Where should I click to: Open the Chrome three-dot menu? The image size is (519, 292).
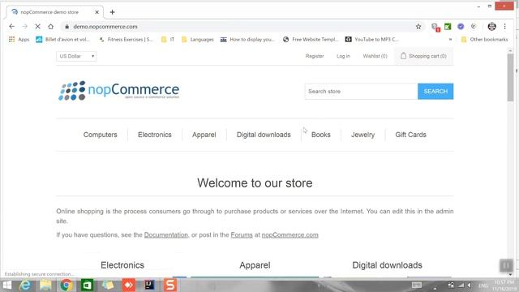(x=504, y=27)
